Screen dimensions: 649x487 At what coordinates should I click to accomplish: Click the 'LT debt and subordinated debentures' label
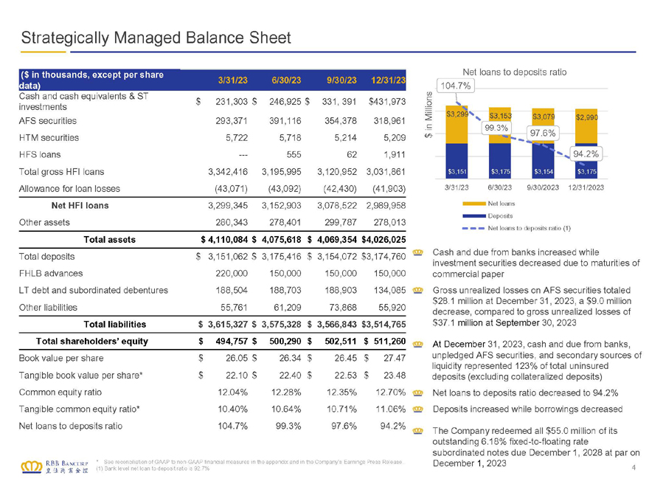tap(93, 290)
